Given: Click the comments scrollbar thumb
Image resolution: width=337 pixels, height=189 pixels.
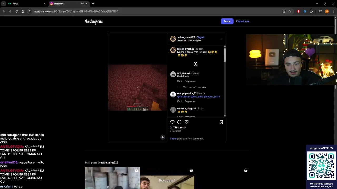Looking at the screenshot, I should pos(225,55).
